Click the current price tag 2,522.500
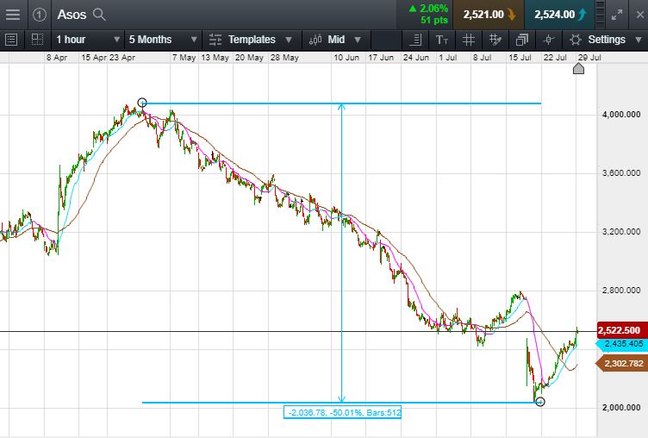Screen dimensions: 648x438 click(x=621, y=330)
